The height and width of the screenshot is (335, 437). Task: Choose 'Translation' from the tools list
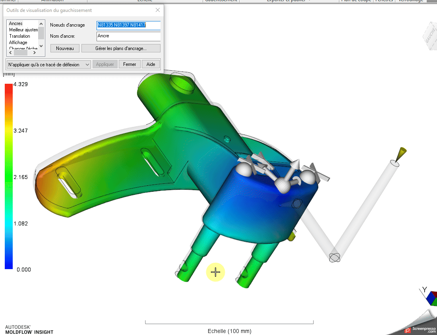(x=19, y=36)
